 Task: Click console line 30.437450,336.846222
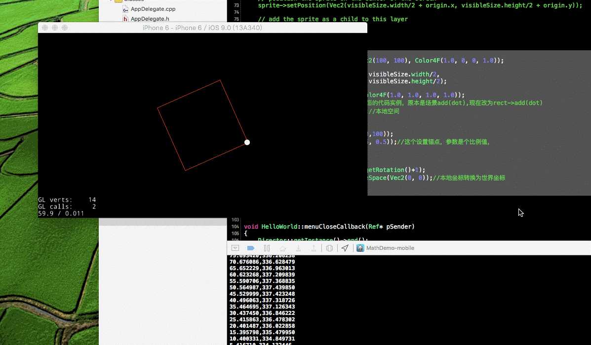click(x=262, y=313)
